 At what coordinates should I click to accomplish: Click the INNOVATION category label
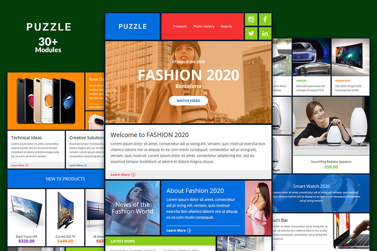(x=342, y=81)
